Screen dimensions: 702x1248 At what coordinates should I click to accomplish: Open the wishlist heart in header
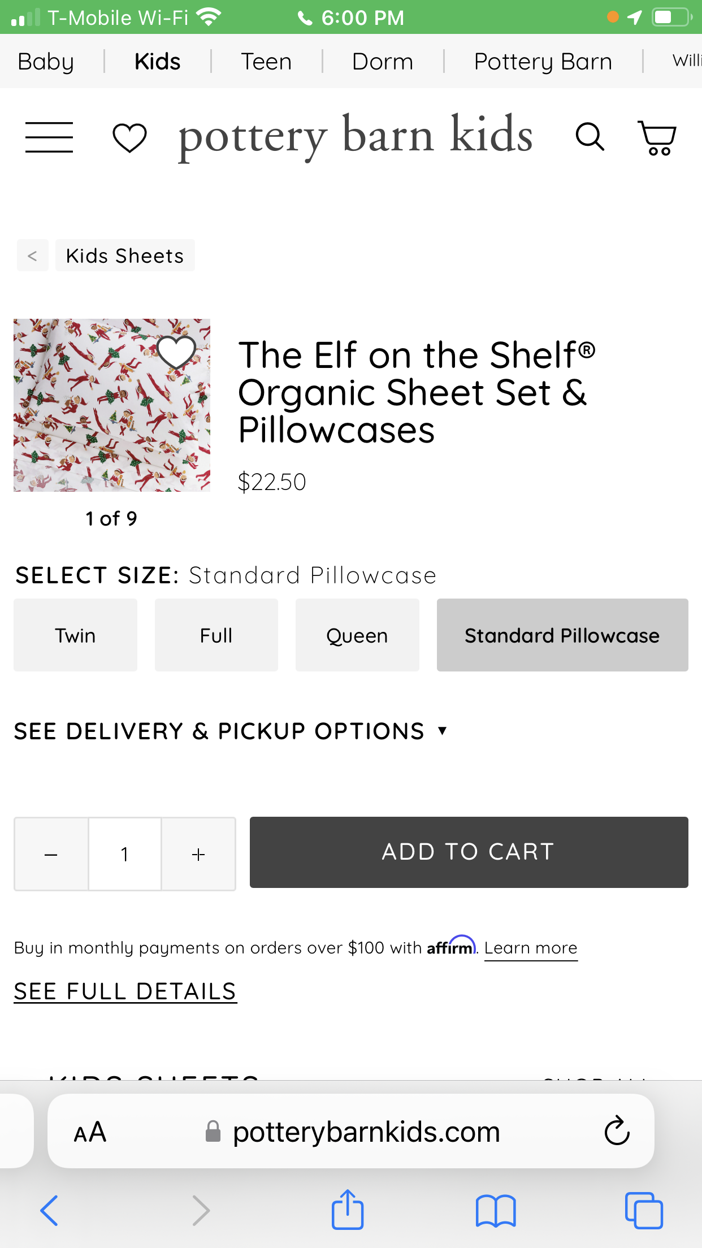129,138
